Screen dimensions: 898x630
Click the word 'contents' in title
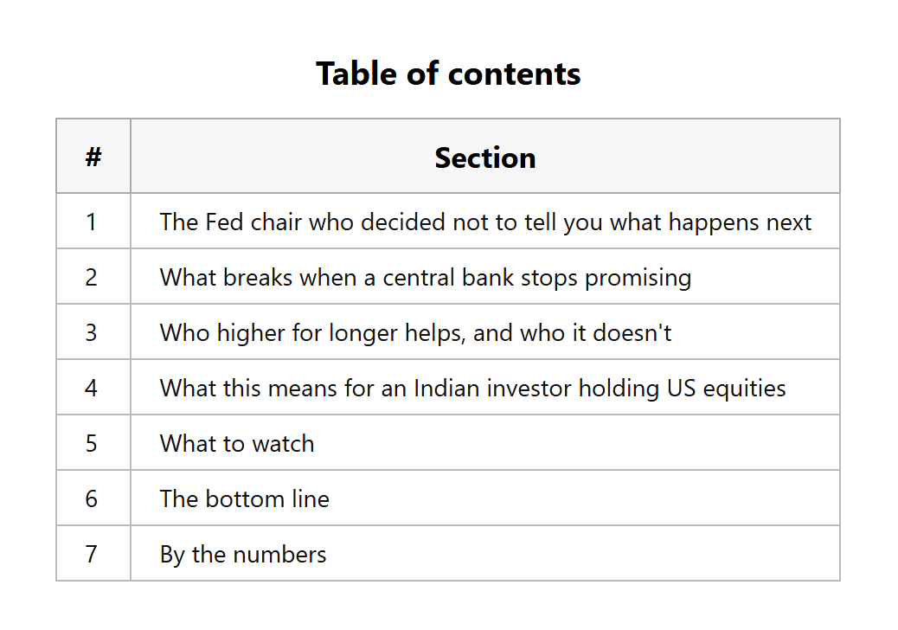[x=514, y=74]
